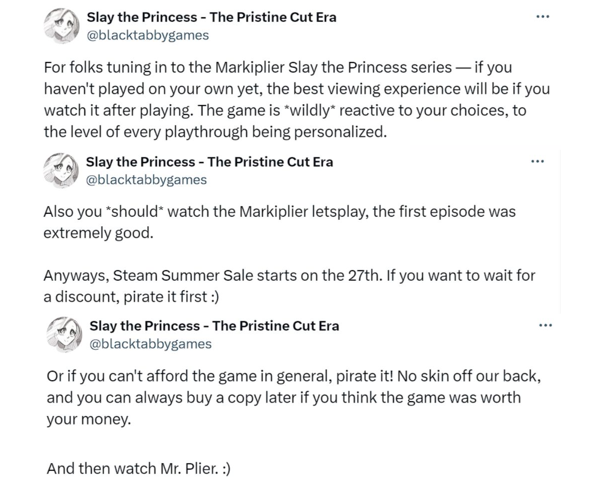
Task: Expand options for the Steam Summer Sale tweet
Action: [538, 160]
